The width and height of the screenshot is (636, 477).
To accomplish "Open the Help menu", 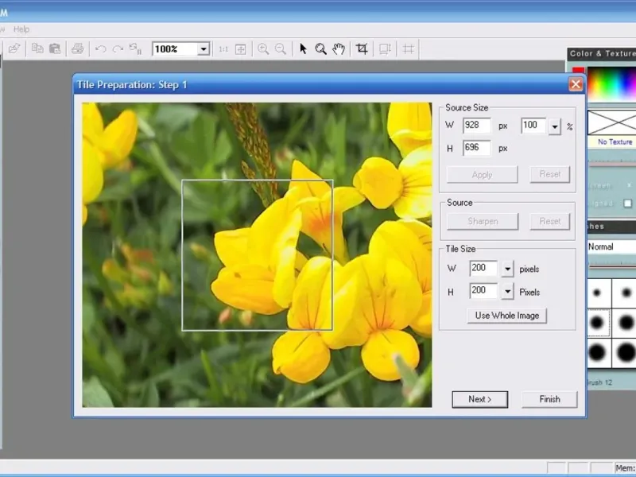I will click(21, 29).
